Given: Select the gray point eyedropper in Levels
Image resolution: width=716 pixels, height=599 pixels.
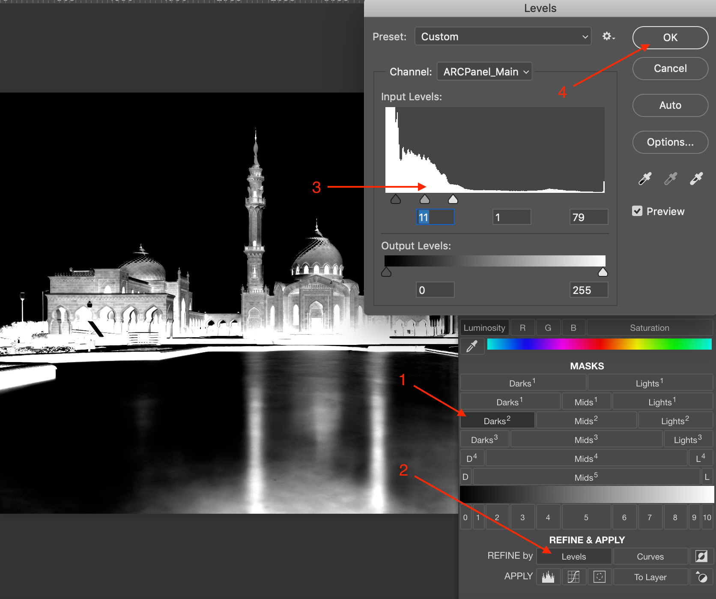Looking at the screenshot, I should pyautogui.click(x=671, y=178).
